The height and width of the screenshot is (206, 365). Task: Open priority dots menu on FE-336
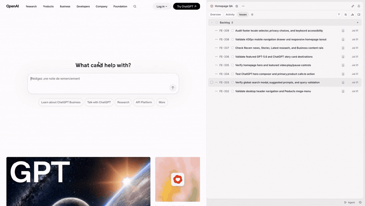click(216, 56)
